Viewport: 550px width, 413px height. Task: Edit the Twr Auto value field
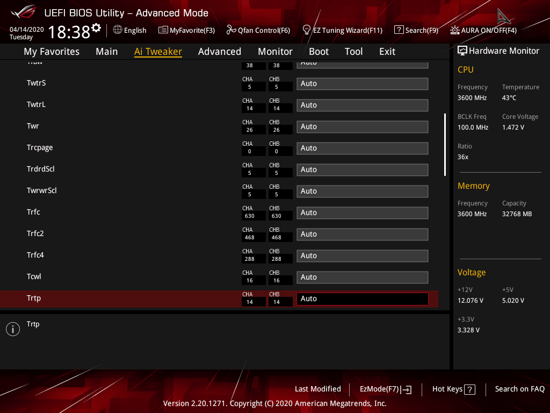coord(363,126)
